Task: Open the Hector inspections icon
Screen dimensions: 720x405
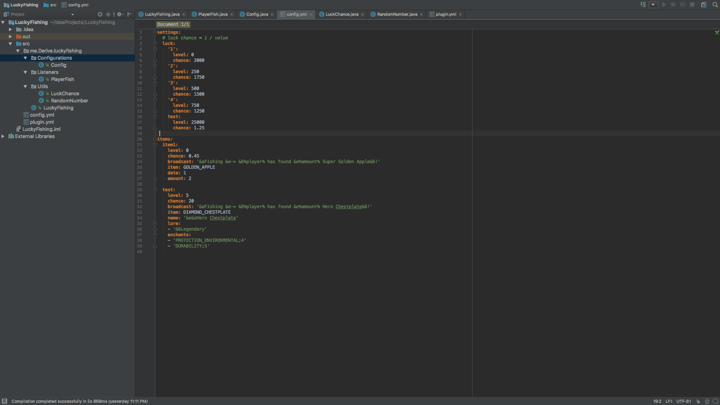Action: [707, 401]
